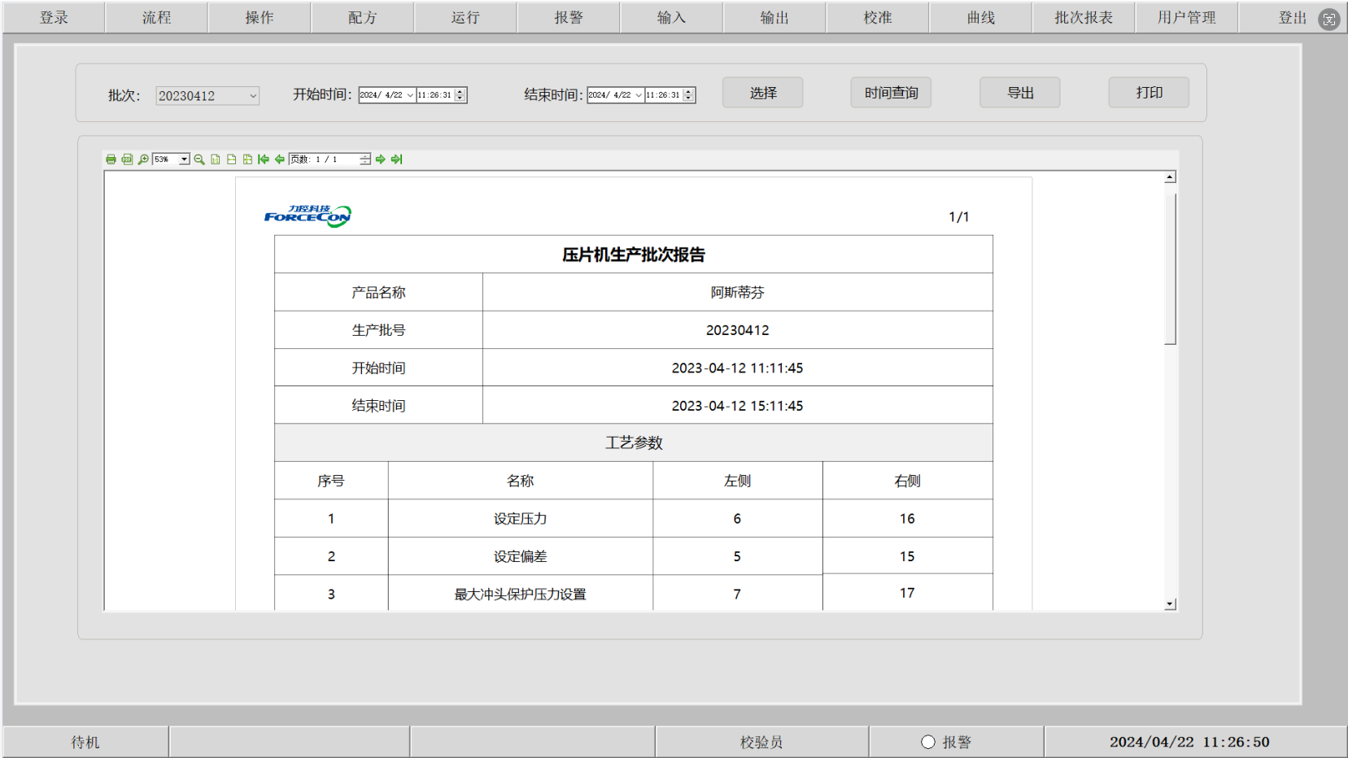Viewport: 1348px width, 758px height.
Task: Click the 导出 button
Action: (x=1019, y=93)
